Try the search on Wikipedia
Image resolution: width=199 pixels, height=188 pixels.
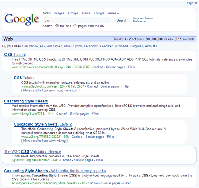121,46
